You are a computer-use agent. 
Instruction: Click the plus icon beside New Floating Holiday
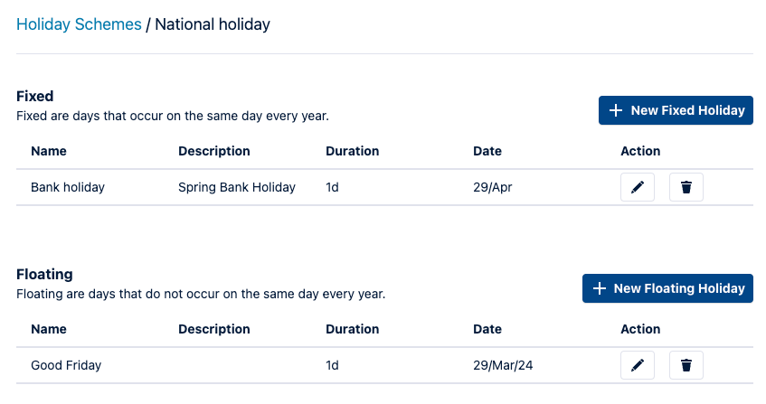pyautogui.click(x=599, y=288)
